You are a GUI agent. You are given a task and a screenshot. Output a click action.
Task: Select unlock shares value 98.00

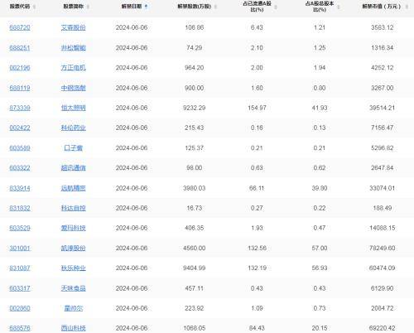[195, 168]
